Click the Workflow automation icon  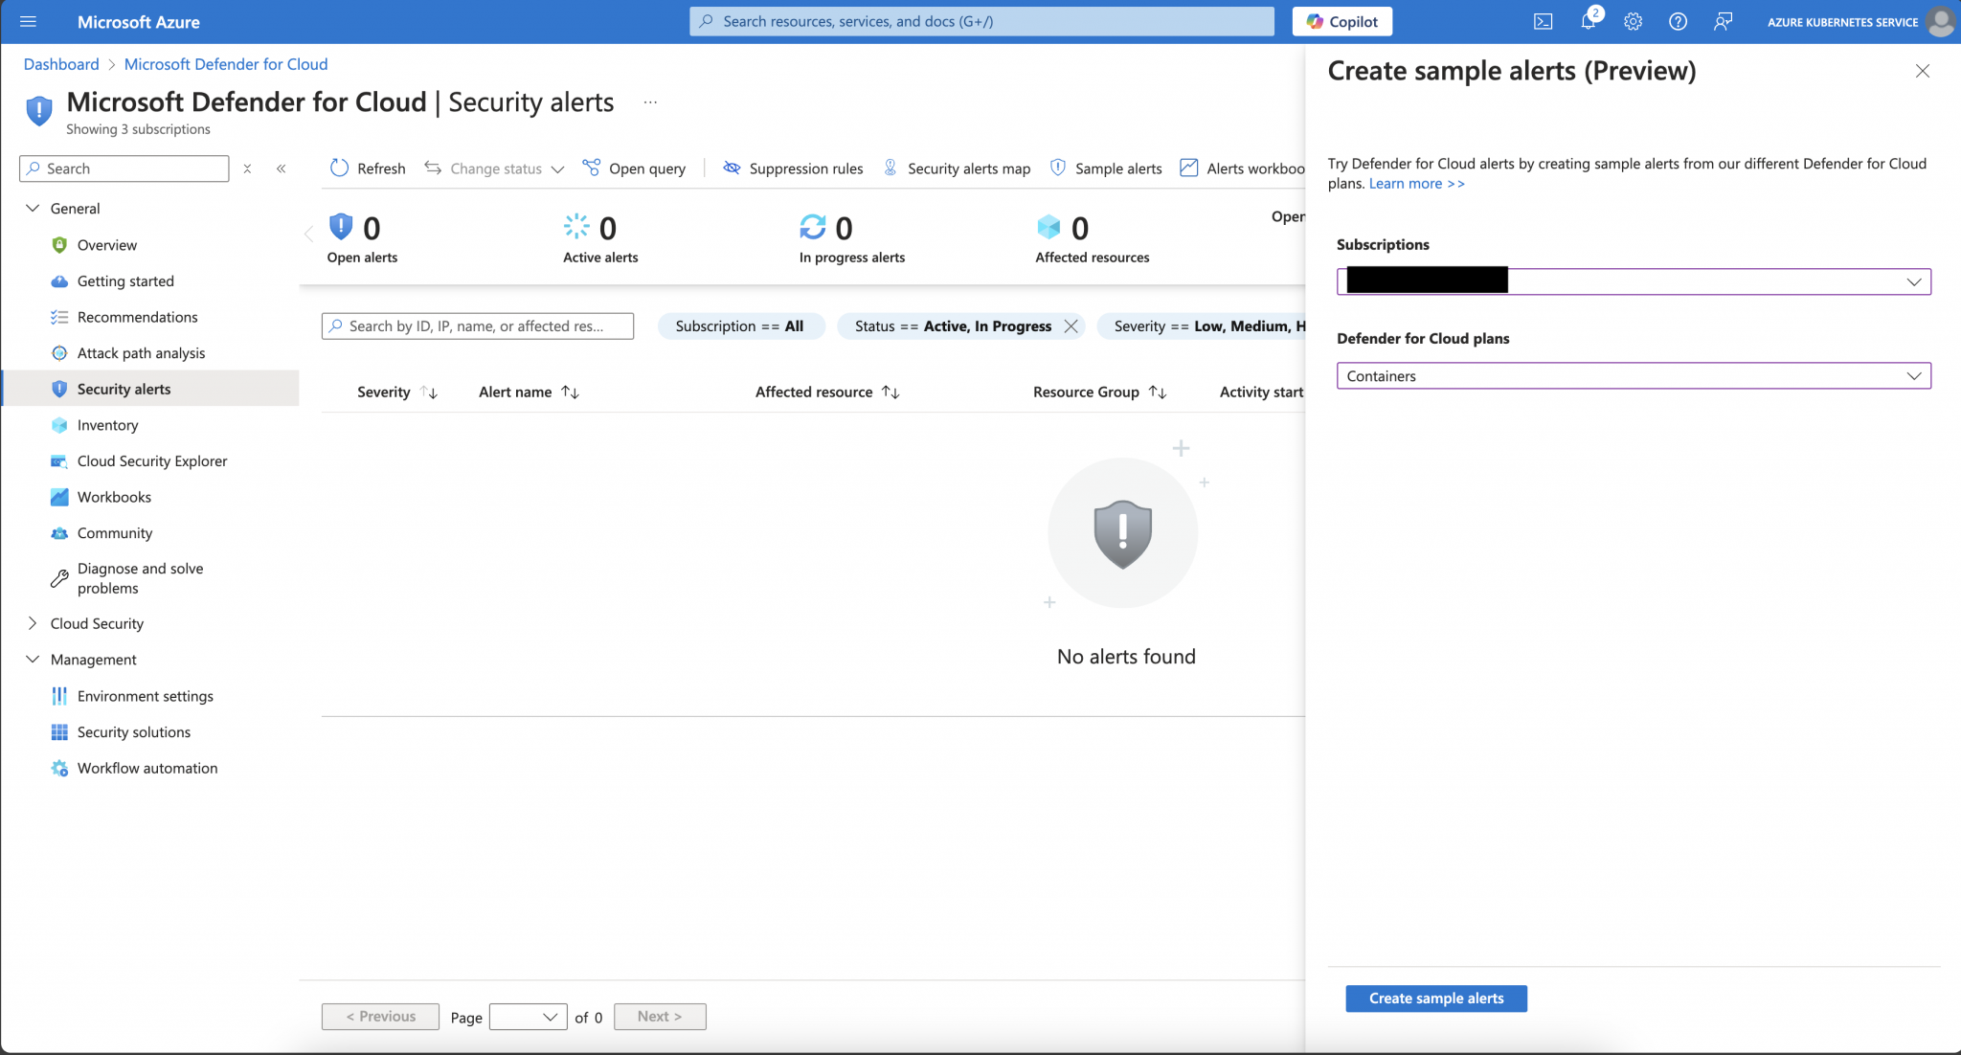(x=58, y=768)
